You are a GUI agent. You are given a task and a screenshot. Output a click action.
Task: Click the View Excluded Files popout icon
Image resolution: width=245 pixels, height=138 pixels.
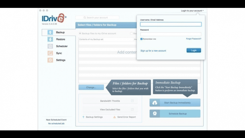pos(132,109)
